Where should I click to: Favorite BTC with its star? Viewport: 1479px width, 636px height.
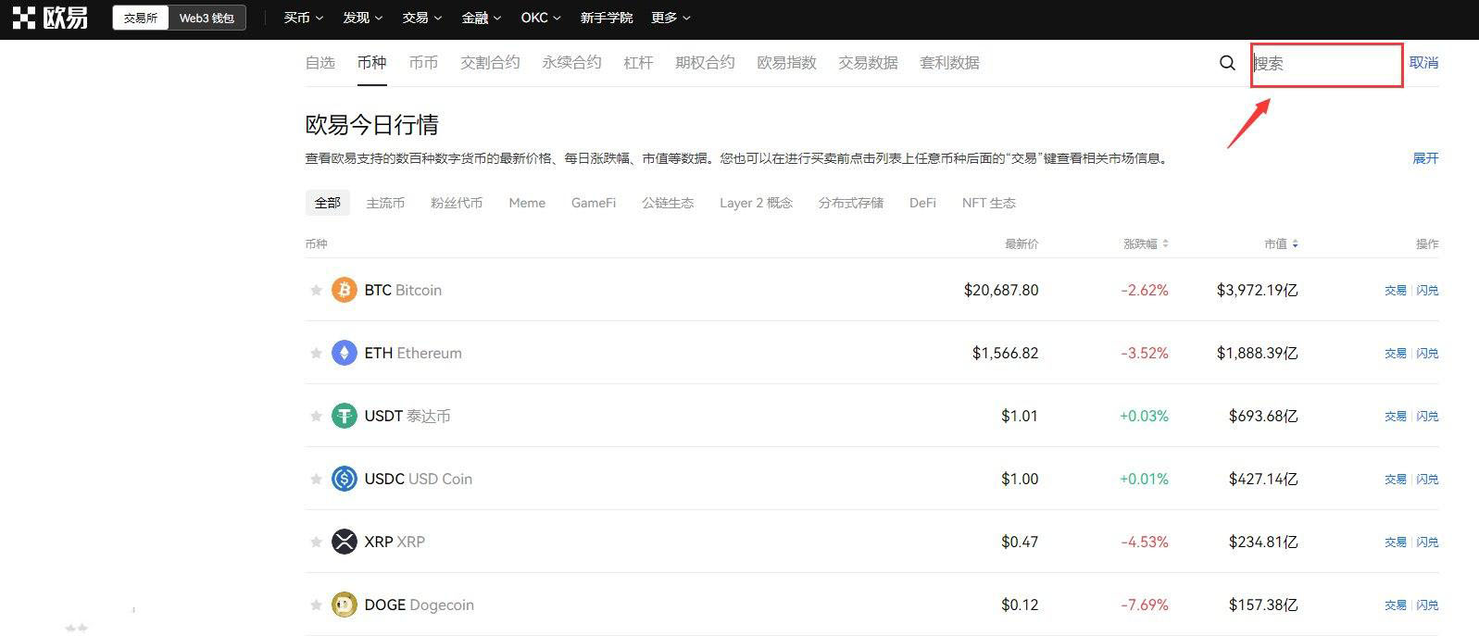(x=316, y=290)
